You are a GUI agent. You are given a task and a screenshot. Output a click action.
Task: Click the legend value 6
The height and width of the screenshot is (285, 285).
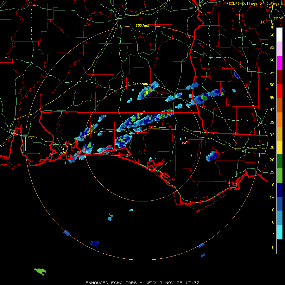point(273,222)
